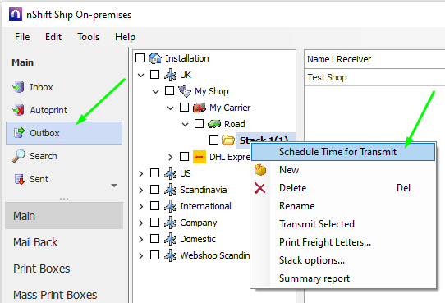The width and height of the screenshot is (445, 303).
Task: Check the UK checkbox
Action: coord(154,75)
